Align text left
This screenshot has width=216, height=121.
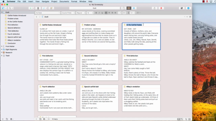[x=106, y=13]
